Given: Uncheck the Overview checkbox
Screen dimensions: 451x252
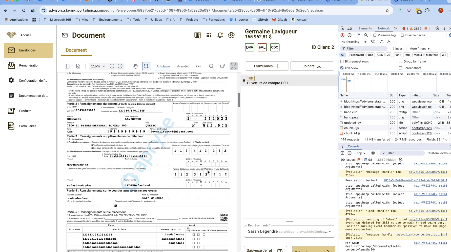Looking at the screenshot, I should [342, 68].
